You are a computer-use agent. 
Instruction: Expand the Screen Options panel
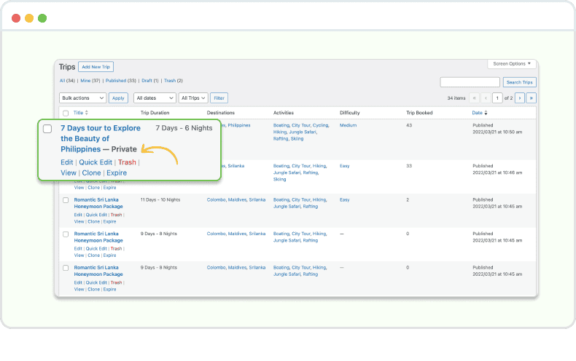click(x=512, y=64)
